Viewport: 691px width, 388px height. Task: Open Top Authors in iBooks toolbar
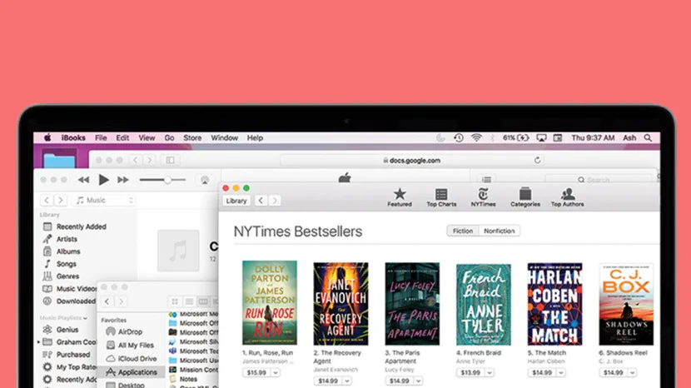567,197
